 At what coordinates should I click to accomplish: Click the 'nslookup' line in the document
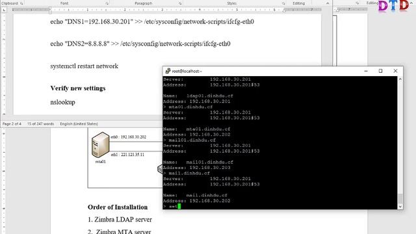pos(62,102)
